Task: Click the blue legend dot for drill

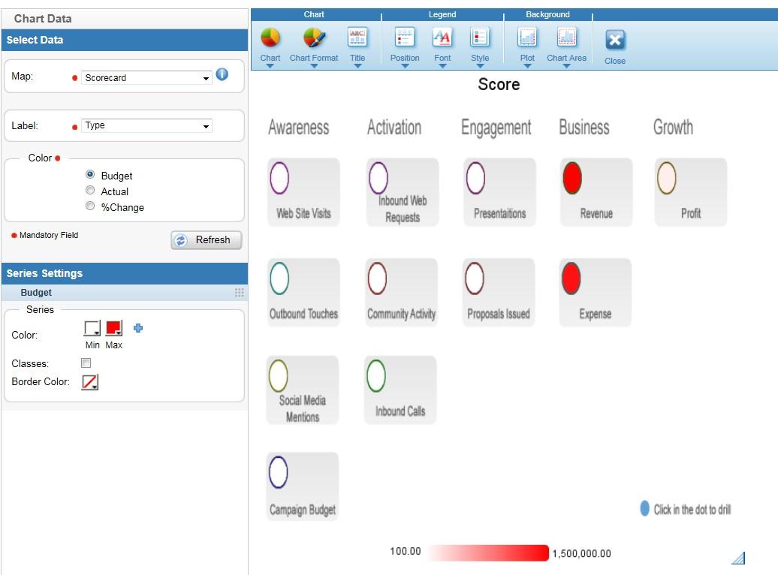Action: coord(644,508)
